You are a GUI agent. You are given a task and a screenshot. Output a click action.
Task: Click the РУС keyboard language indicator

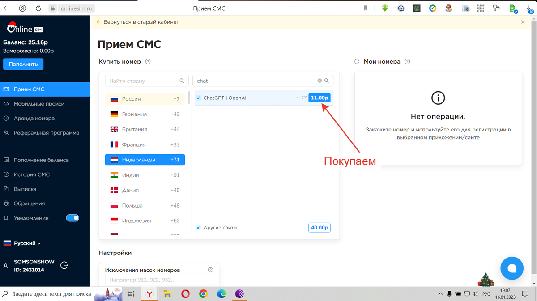coord(486,294)
